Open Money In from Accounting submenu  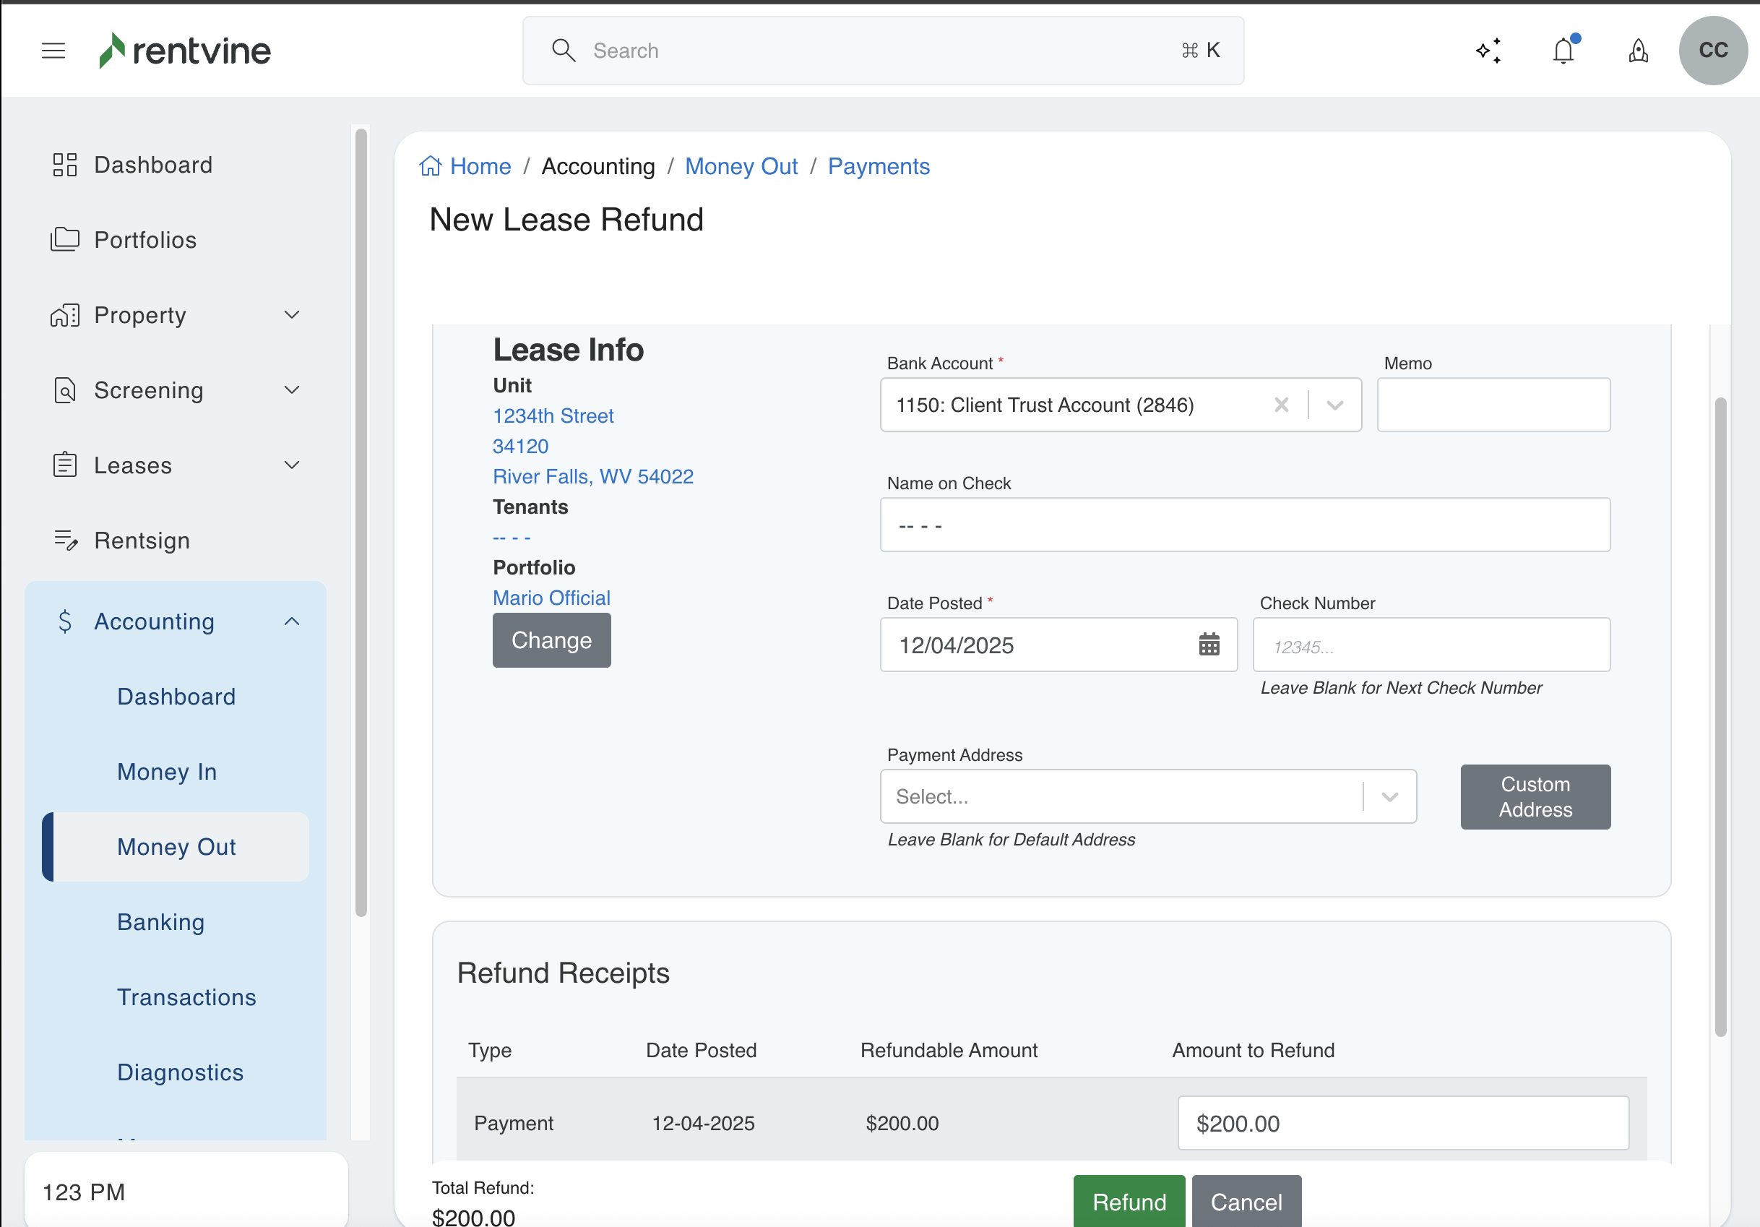tap(166, 772)
